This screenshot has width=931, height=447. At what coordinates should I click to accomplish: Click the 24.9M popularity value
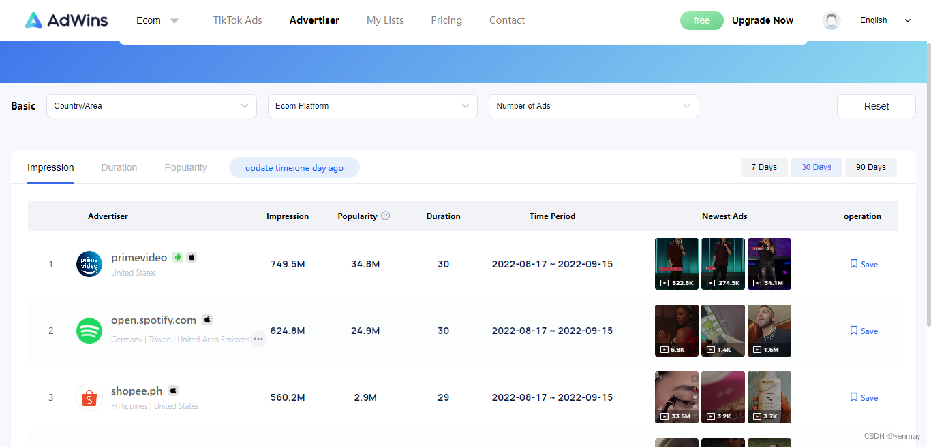point(365,331)
